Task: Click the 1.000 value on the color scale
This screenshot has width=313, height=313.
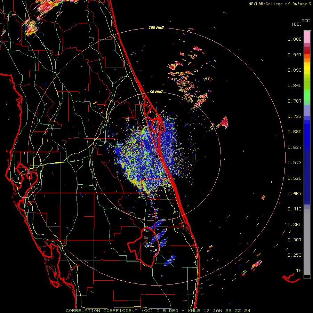Action: [295, 39]
